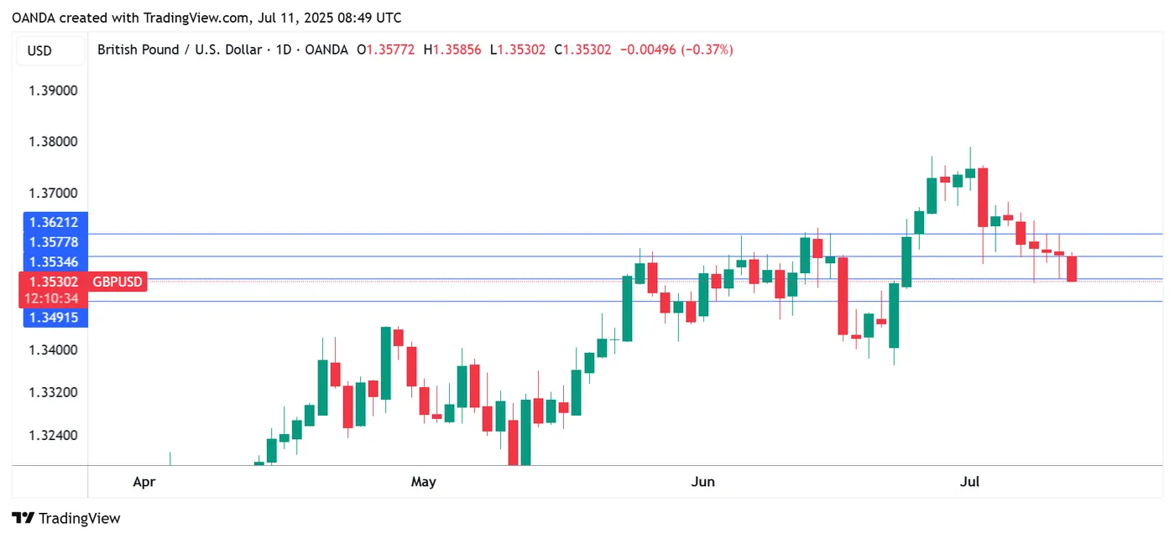Select the 1.36212 blue price label

click(x=53, y=223)
